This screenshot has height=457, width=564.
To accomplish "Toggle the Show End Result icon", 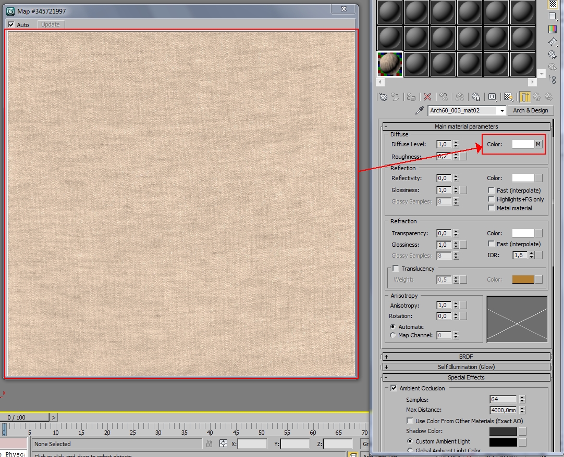I will tap(525, 97).
